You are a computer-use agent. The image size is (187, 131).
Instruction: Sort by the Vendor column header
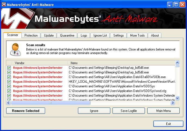(x=40, y=63)
